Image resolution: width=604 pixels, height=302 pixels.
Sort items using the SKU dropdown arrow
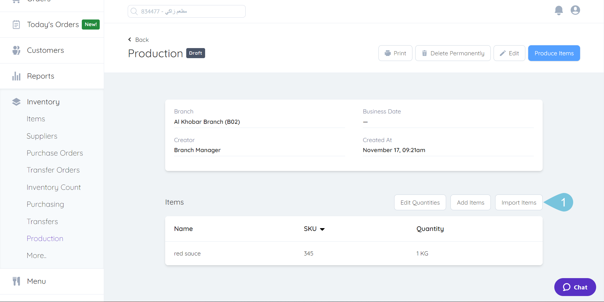point(323,229)
